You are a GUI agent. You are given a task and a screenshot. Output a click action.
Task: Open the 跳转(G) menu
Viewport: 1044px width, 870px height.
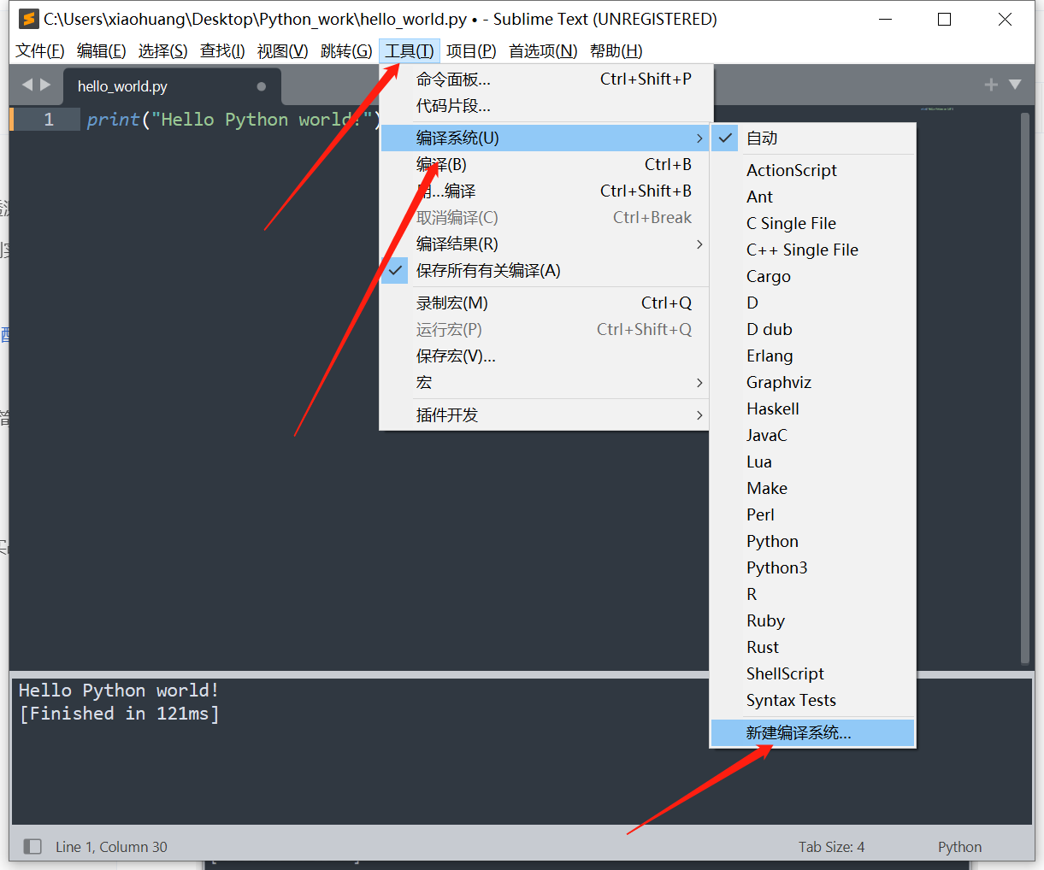tap(346, 51)
